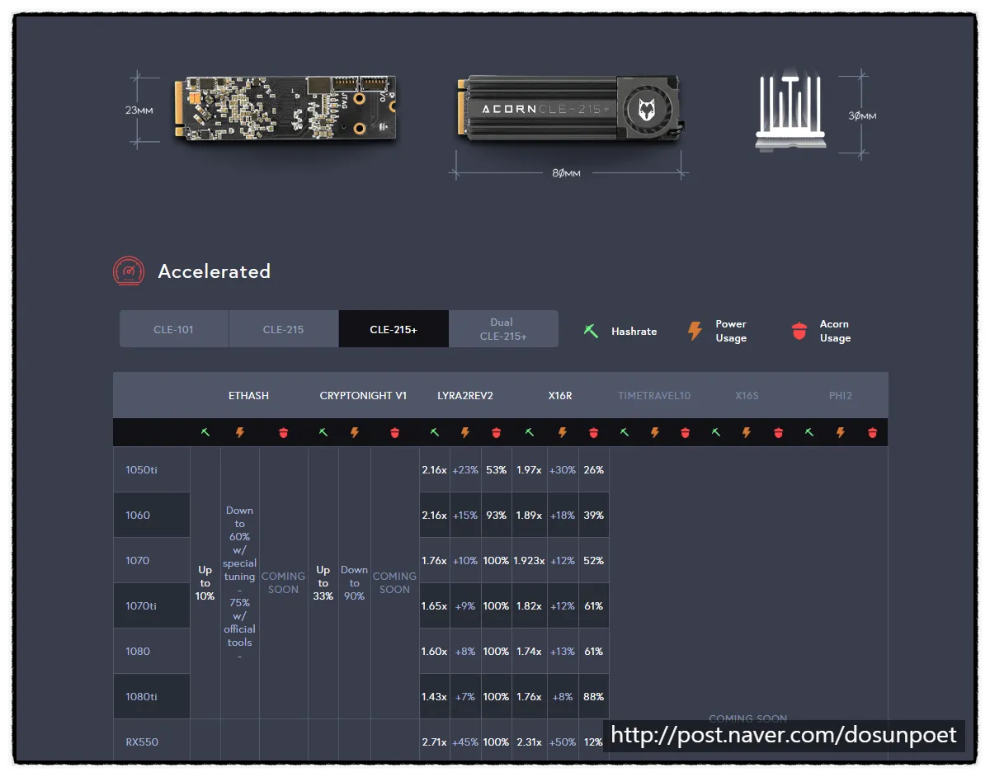This screenshot has height=777, width=990.
Task: Choose the Dual CLE-215+ tab
Action: tap(503, 329)
